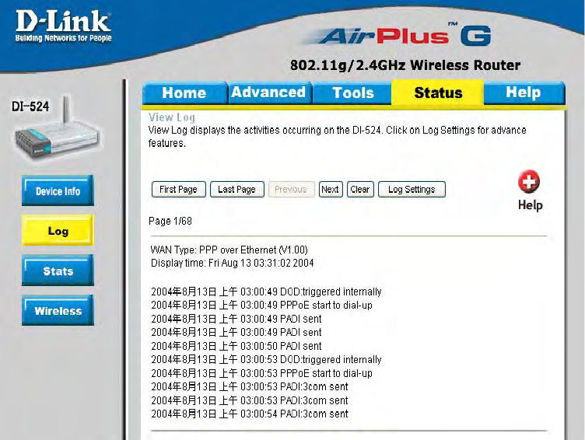Click the 'DI-524' model label
This screenshot has height=440, width=585.
click(30, 107)
